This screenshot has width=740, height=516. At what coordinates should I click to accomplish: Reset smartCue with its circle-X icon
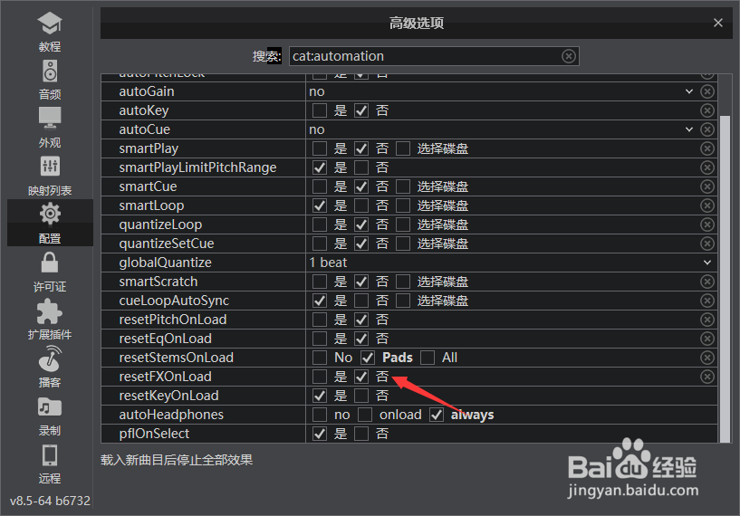[707, 186]
